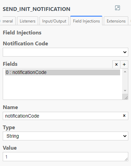Open the Type dropdown showing String
The image size is (131, 166).
click(x=65, y=136)
